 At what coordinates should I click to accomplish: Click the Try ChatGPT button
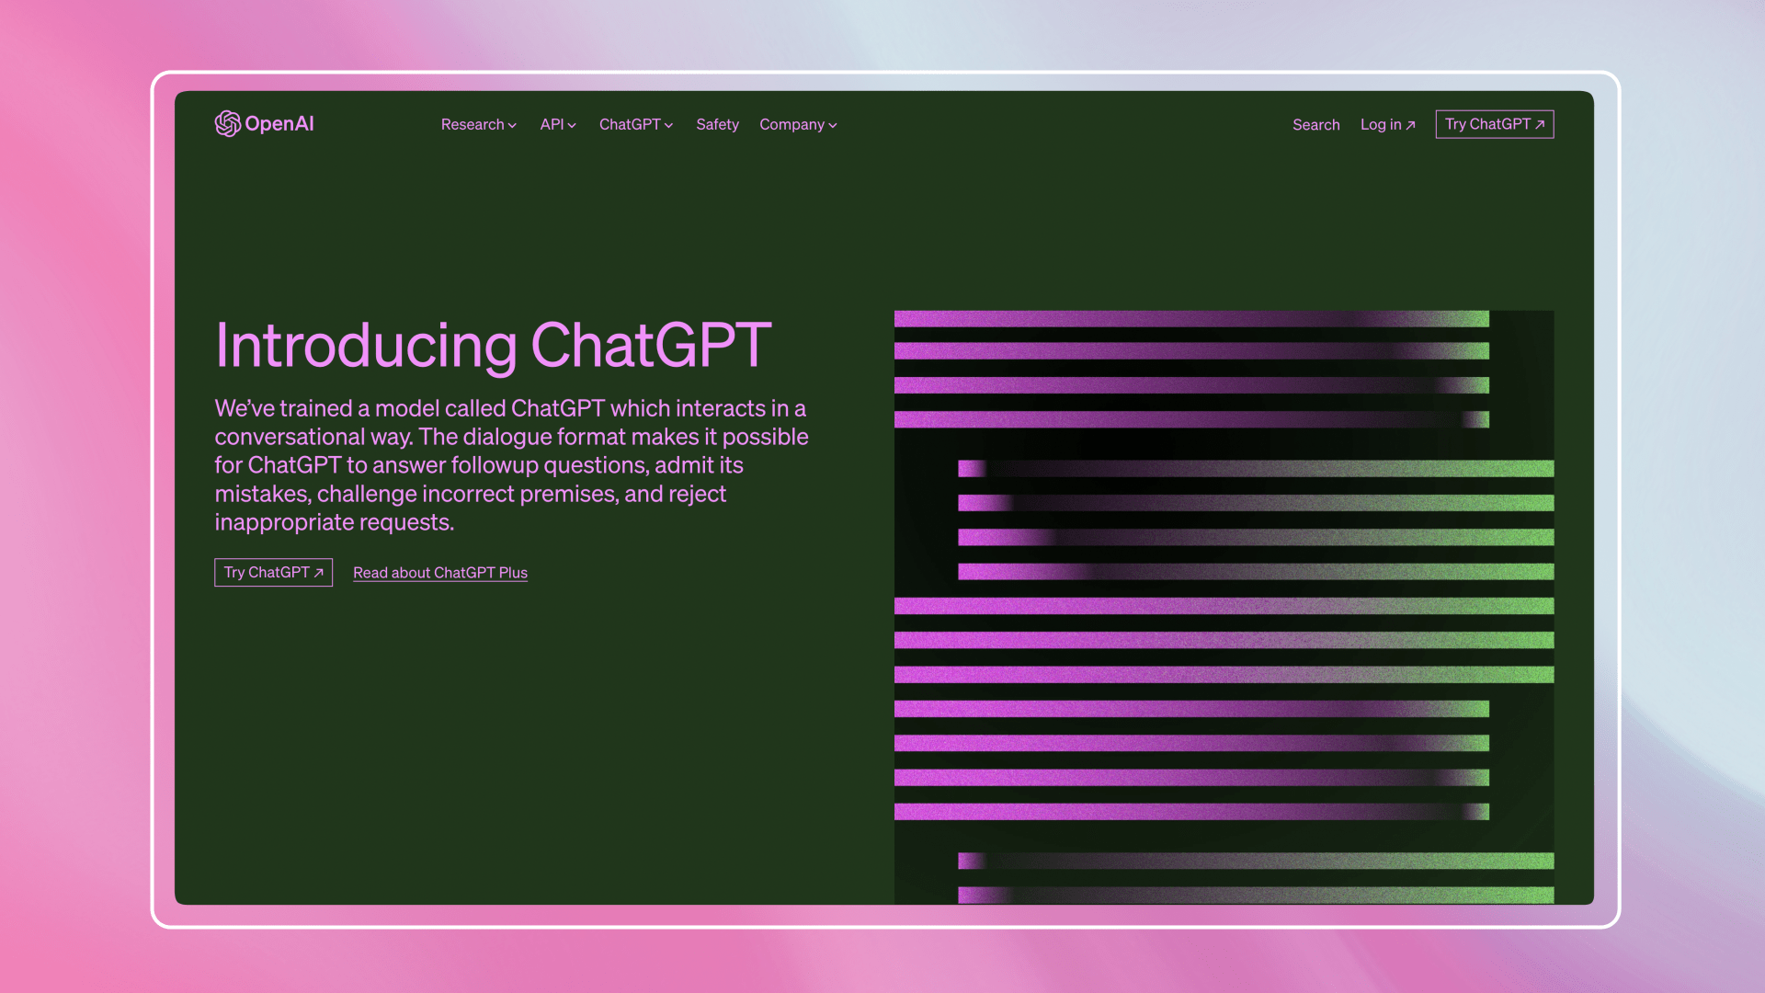(x=1494, y=122)
